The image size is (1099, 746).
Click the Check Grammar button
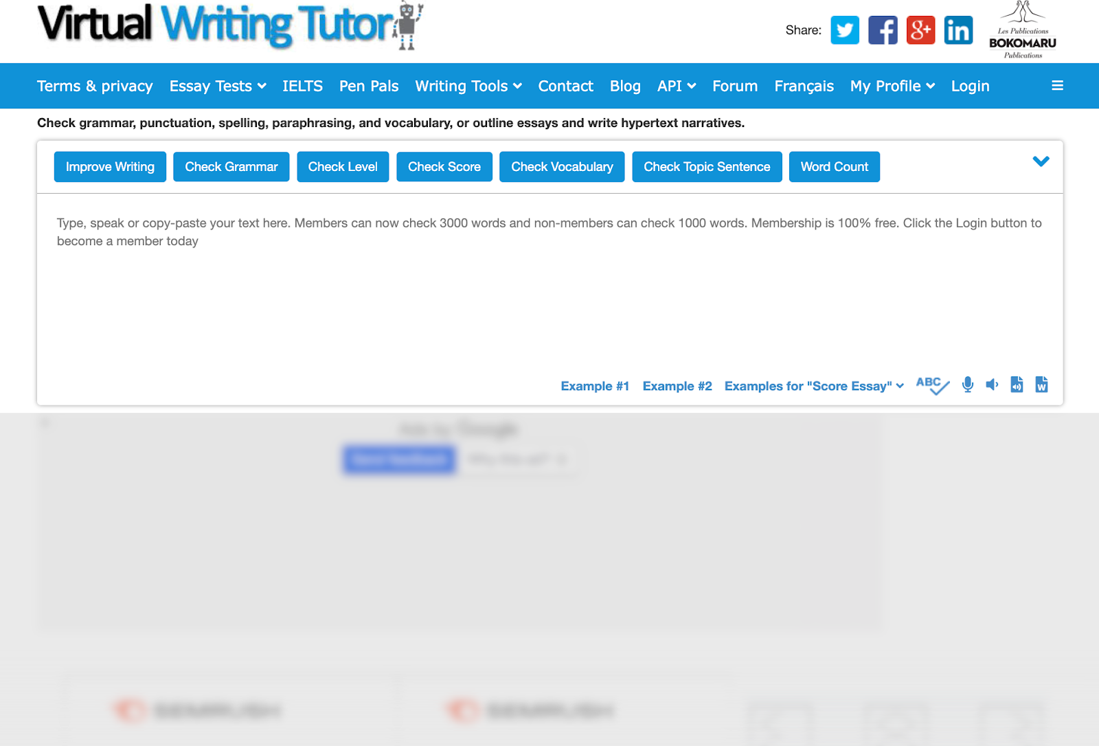(x=231, y=167)
